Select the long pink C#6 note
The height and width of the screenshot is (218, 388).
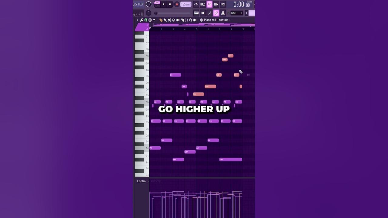(210, 87)
